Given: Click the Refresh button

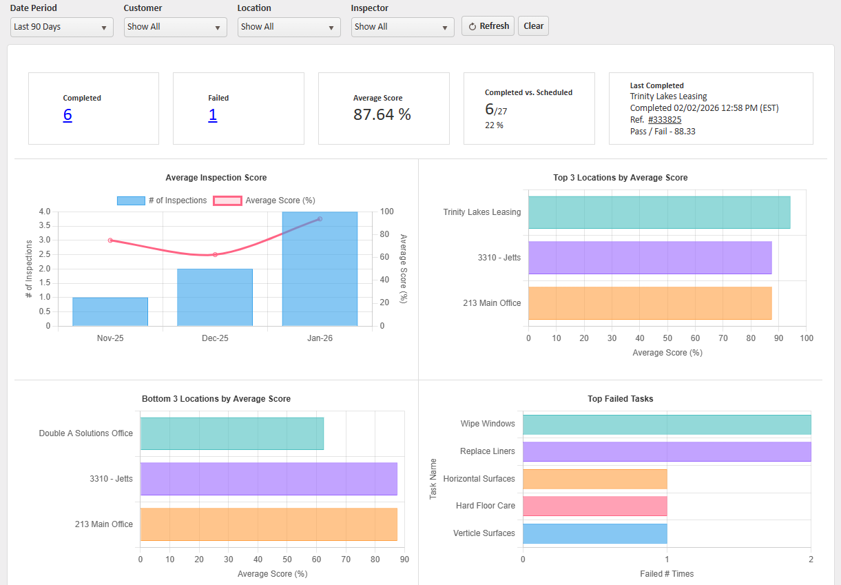Looking at the screenshot, I should (488, 26).
